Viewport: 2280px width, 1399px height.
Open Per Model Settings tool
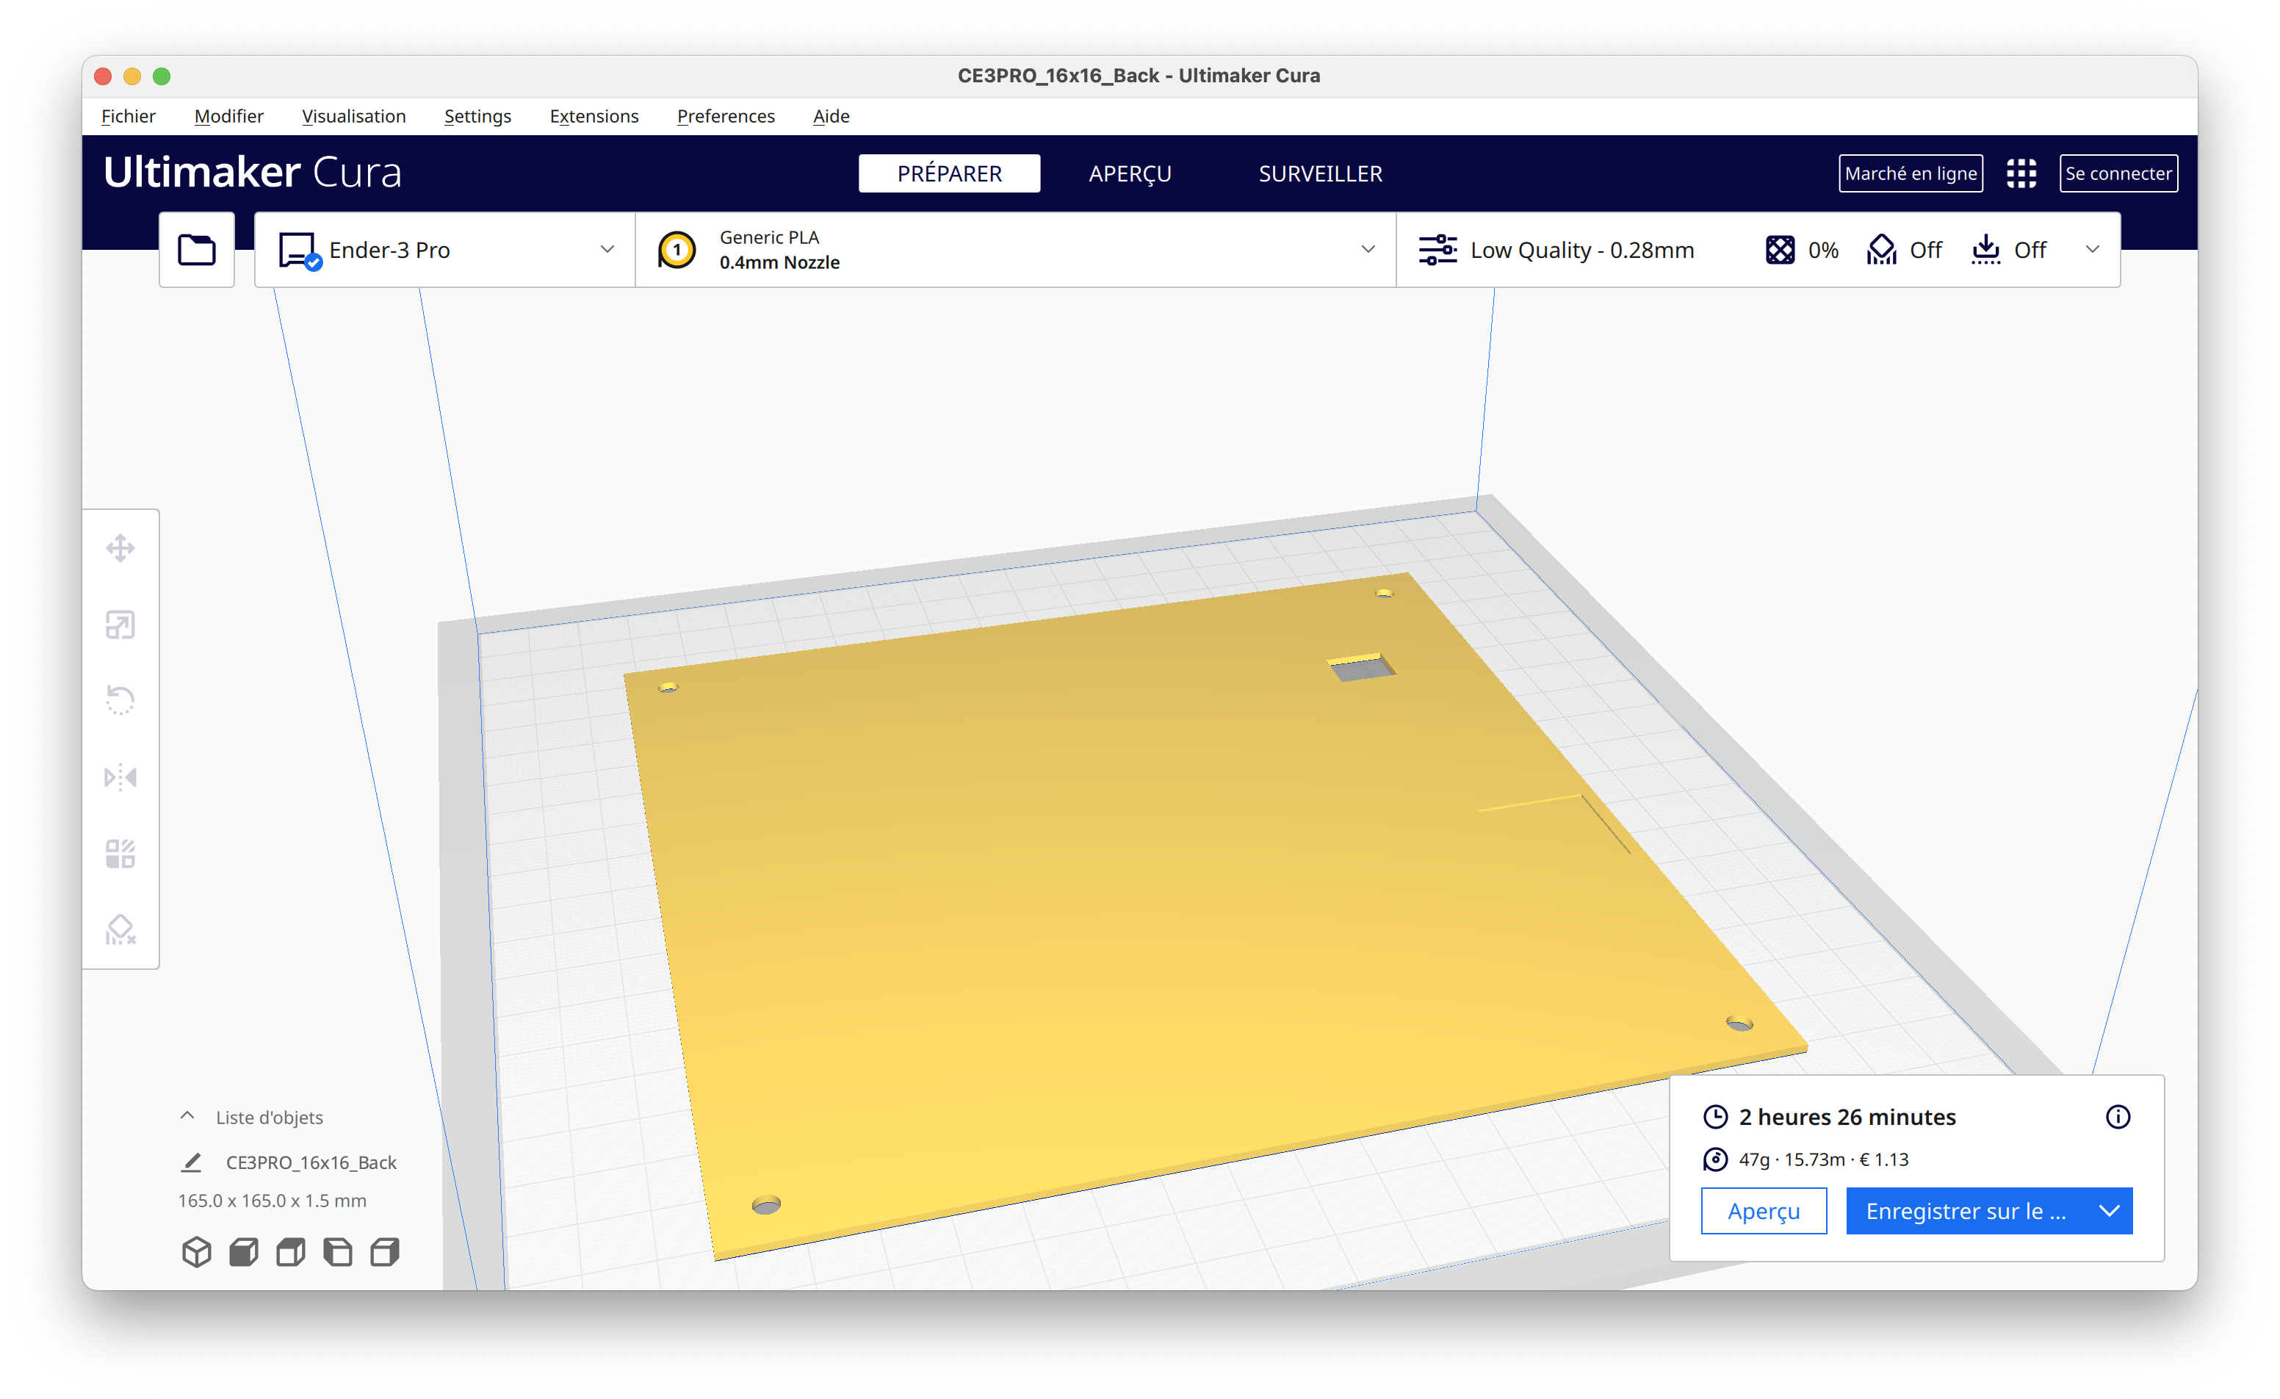[x=120, y=854]
